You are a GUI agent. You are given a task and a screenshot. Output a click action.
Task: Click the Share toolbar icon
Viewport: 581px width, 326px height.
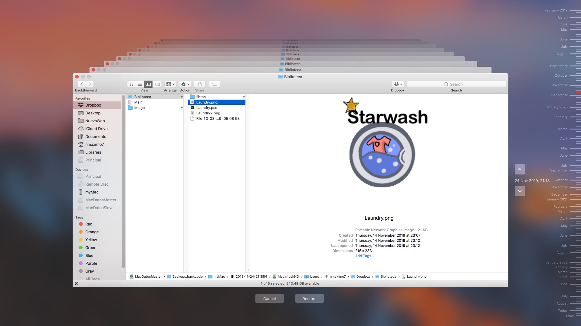point(200,84)
